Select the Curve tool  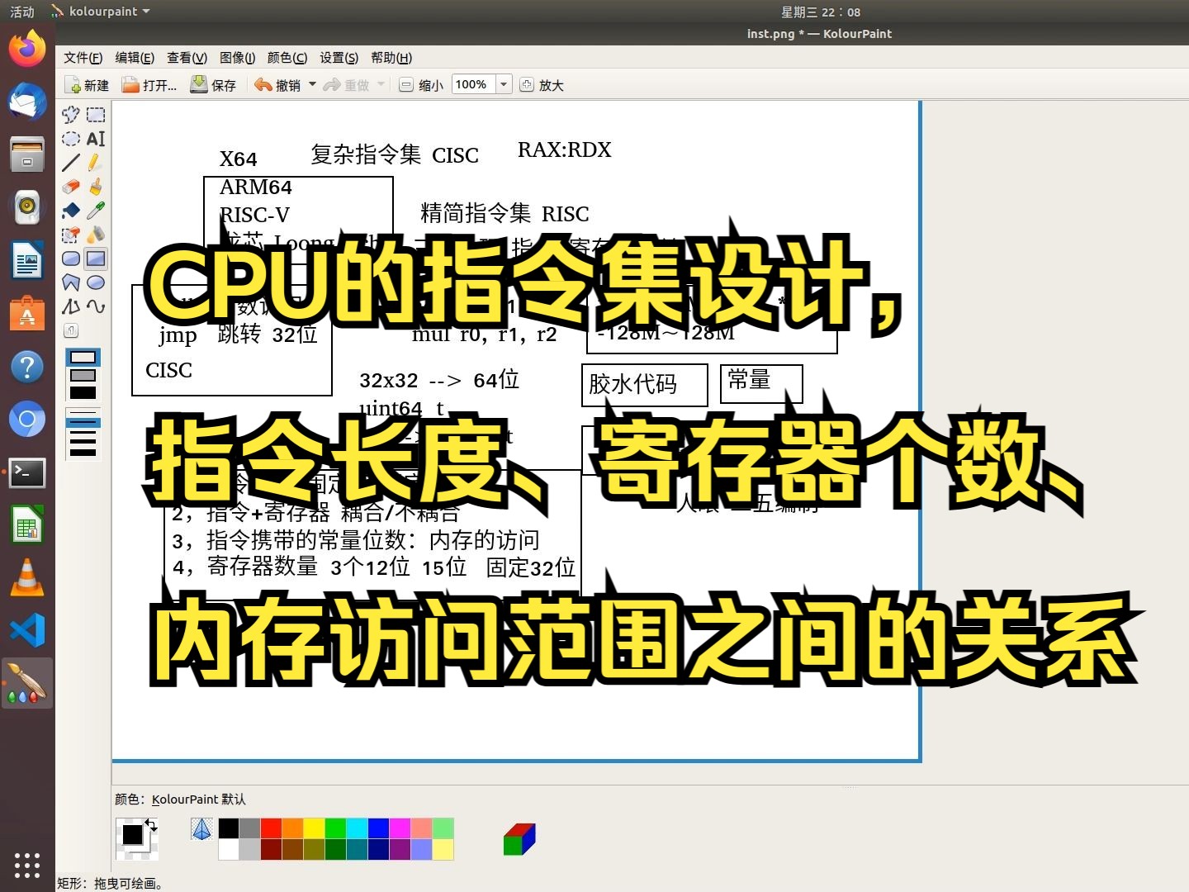pyautogui.click(x=96, y=306)
